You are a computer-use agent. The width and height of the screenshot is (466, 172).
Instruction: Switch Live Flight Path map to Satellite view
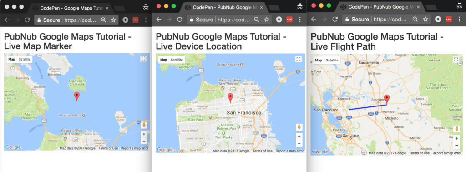click(x=332, y=61)
